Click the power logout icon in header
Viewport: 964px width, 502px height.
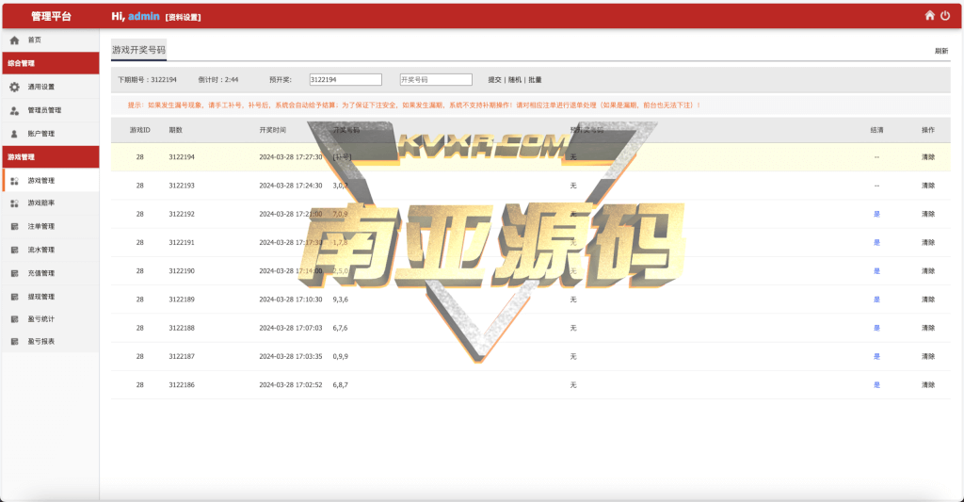945,15
